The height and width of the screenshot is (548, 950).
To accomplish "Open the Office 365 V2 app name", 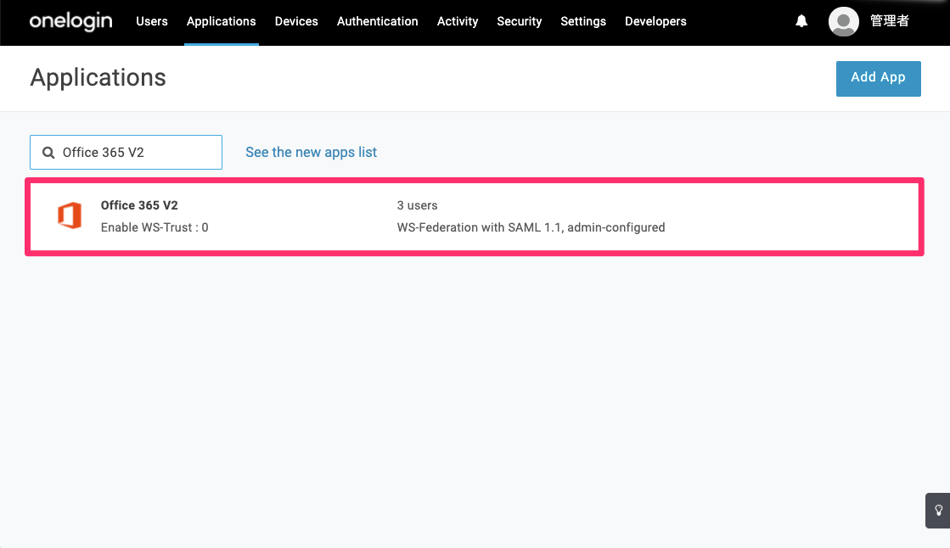I will tap(139, 205).
